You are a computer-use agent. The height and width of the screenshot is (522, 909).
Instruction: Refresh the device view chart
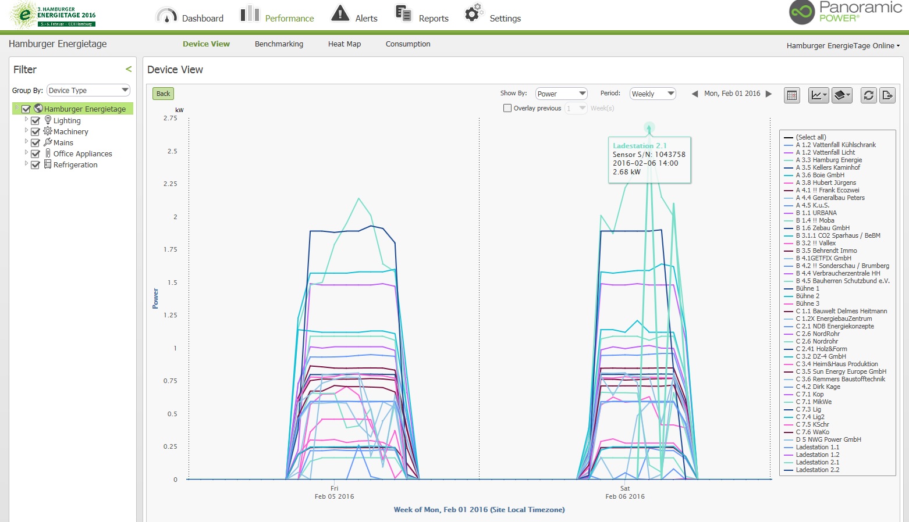[x=868, y=95]
